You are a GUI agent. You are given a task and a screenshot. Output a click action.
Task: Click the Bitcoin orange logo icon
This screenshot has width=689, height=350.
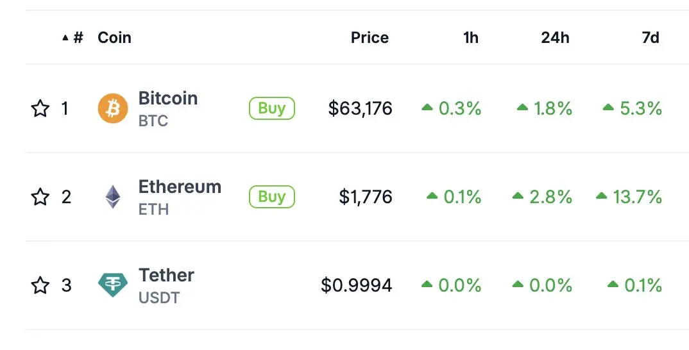[113, 108]
